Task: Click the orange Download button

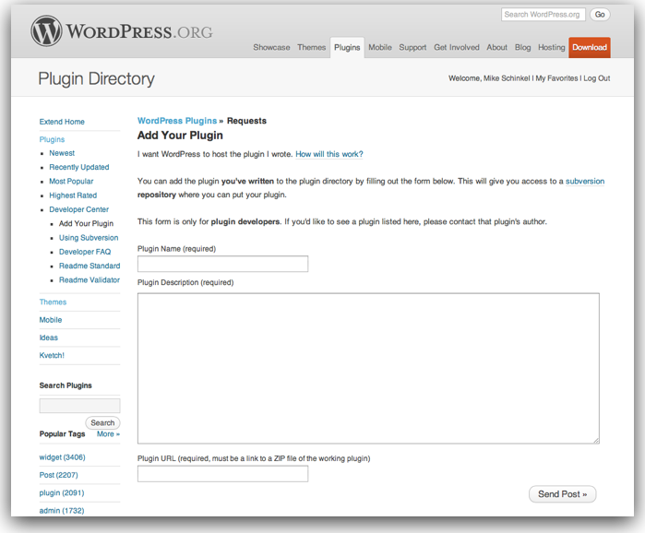Action: point(590,47)
